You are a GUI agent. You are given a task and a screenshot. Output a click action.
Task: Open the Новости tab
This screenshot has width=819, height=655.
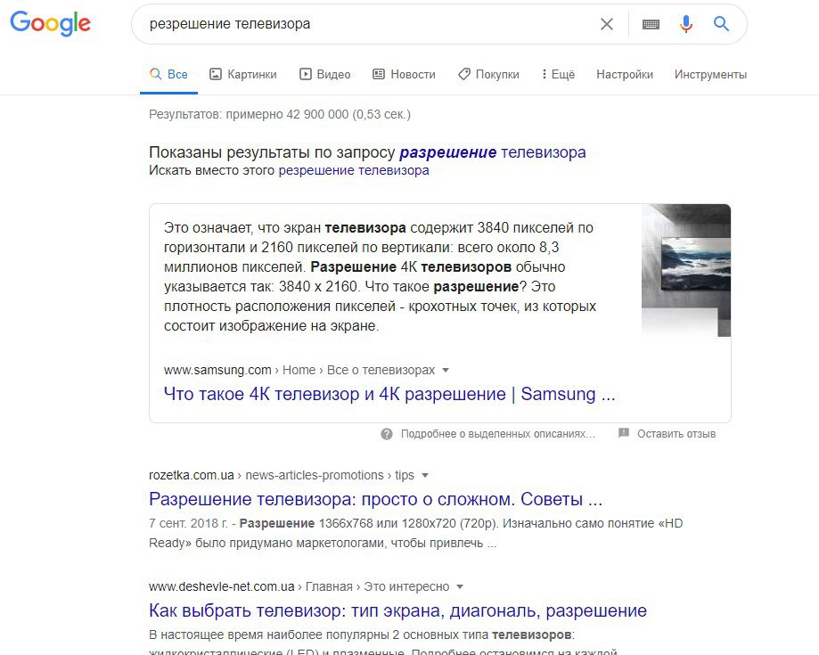[404, 75]
